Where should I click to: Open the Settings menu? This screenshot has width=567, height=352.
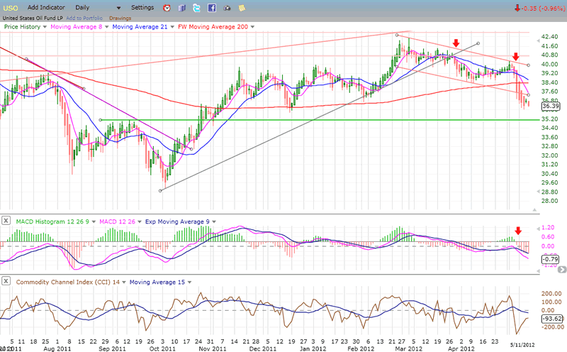(142, 7)
